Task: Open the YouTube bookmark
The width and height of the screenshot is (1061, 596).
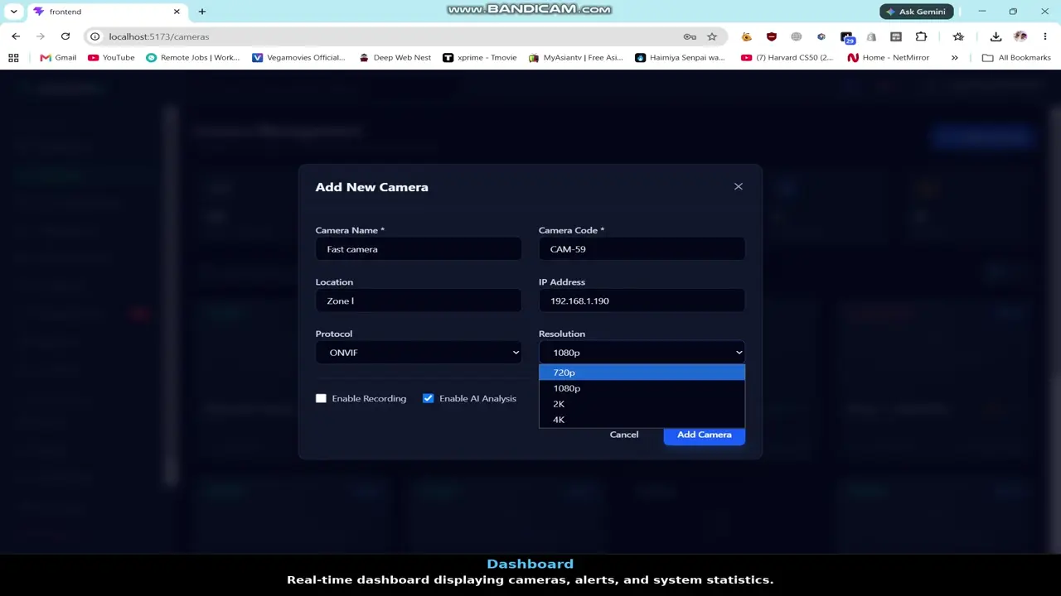Action: pyautogui.click(x=111, y=58)
